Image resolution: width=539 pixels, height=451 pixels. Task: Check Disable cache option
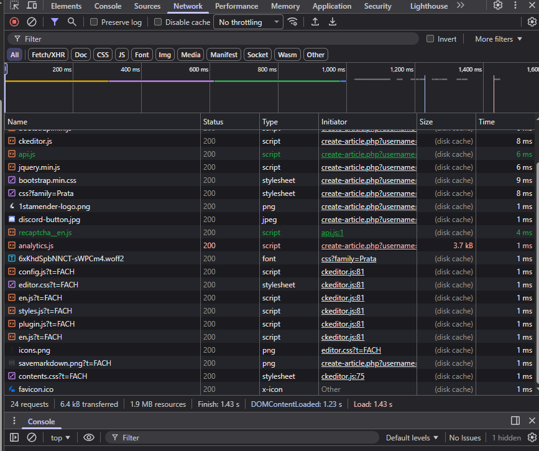(158, 22)
